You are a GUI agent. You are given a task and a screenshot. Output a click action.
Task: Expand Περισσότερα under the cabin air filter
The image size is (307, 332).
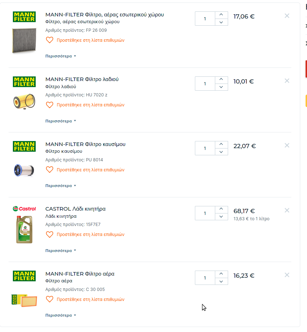[61, 56]
